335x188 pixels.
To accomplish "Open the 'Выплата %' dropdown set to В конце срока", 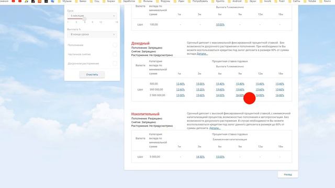I will coord(92,34).
